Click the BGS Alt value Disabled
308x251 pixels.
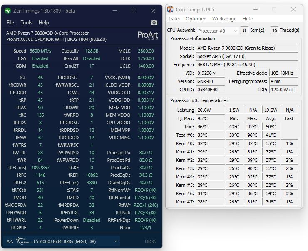92,58
